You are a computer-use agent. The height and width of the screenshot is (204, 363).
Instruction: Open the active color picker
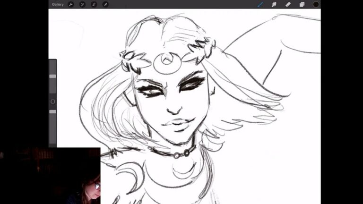[316, 4]
